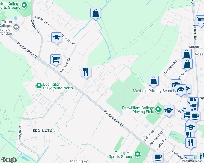Select the Trinity Hall Sports Ground pin
This screenshot has width=204, height=163.
pyautogui.click(x=137, y=155)
